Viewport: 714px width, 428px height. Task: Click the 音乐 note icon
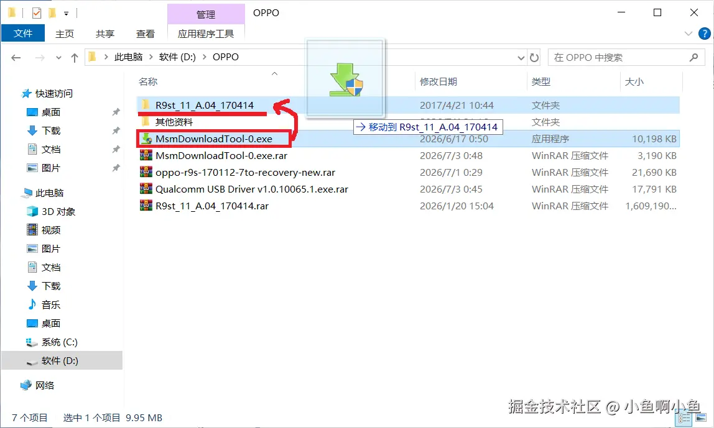pos(32,304)
